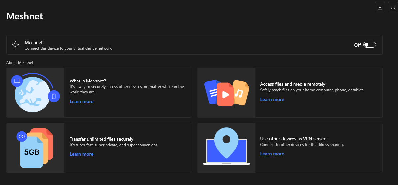This screenshot has width=398, height=185.
Task: Open Learn more under Transfer unlimited files securely
Action: pos(81,154)
